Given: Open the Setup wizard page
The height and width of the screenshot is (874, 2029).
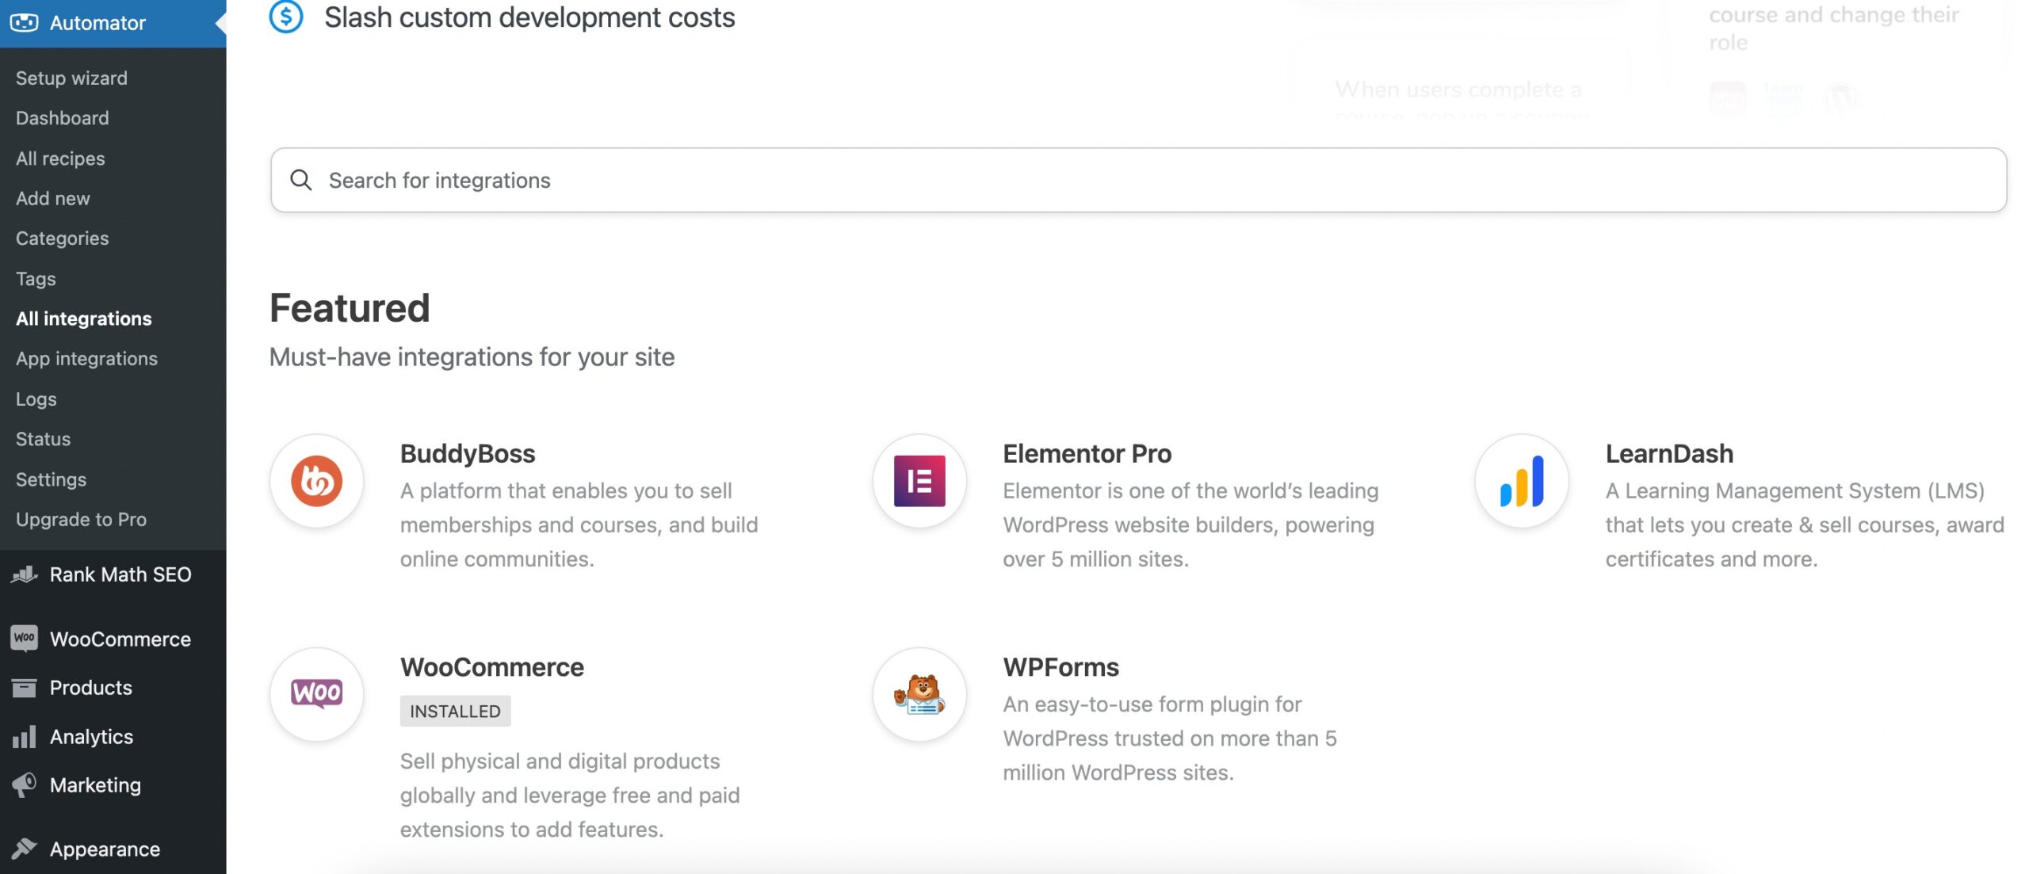Looking at the screenshot, I should pos(71,78).
